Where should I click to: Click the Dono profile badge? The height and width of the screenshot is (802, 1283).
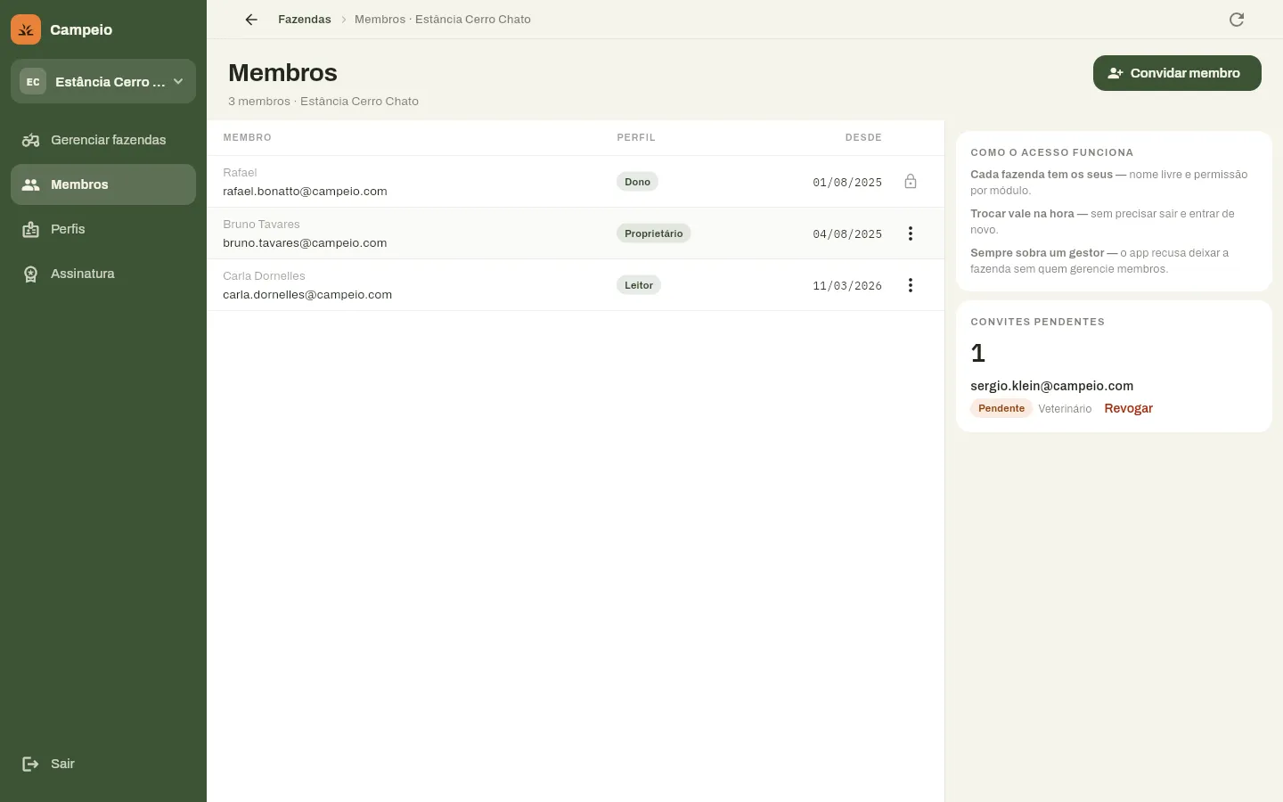[x=637, y=182]
